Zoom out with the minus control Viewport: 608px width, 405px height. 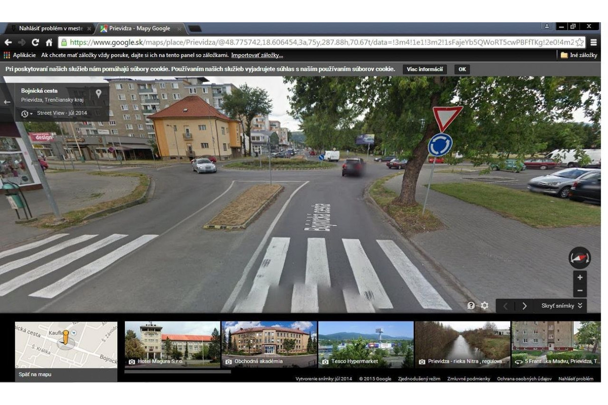coord(579,290)
